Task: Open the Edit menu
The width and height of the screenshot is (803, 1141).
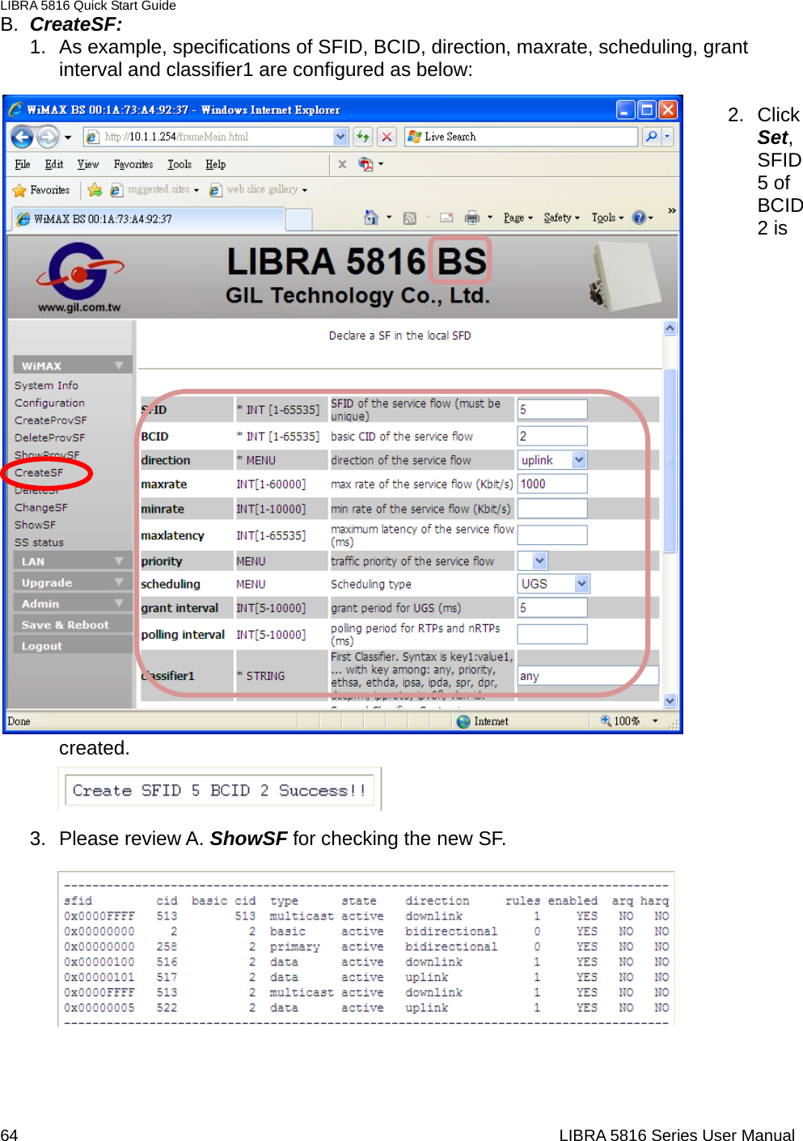Action: coord(54,164)
